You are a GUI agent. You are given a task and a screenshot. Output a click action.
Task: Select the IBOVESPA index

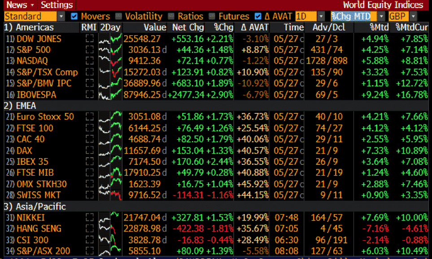(x=36, y=95)
